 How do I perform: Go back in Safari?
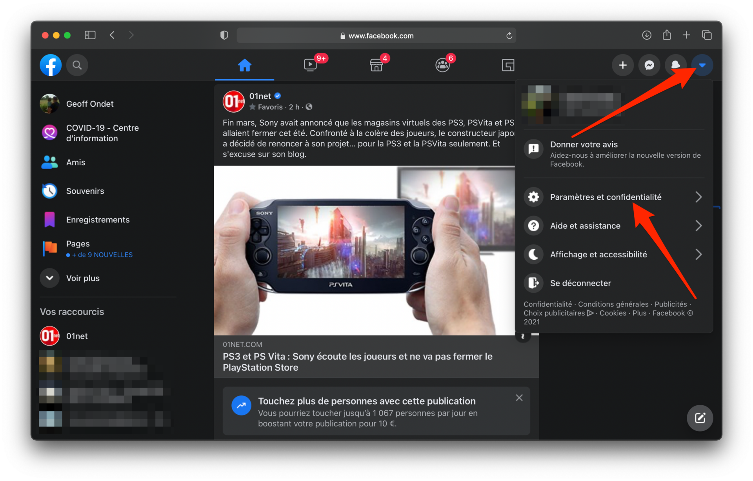pyautogui.click(x=112, y=35)
